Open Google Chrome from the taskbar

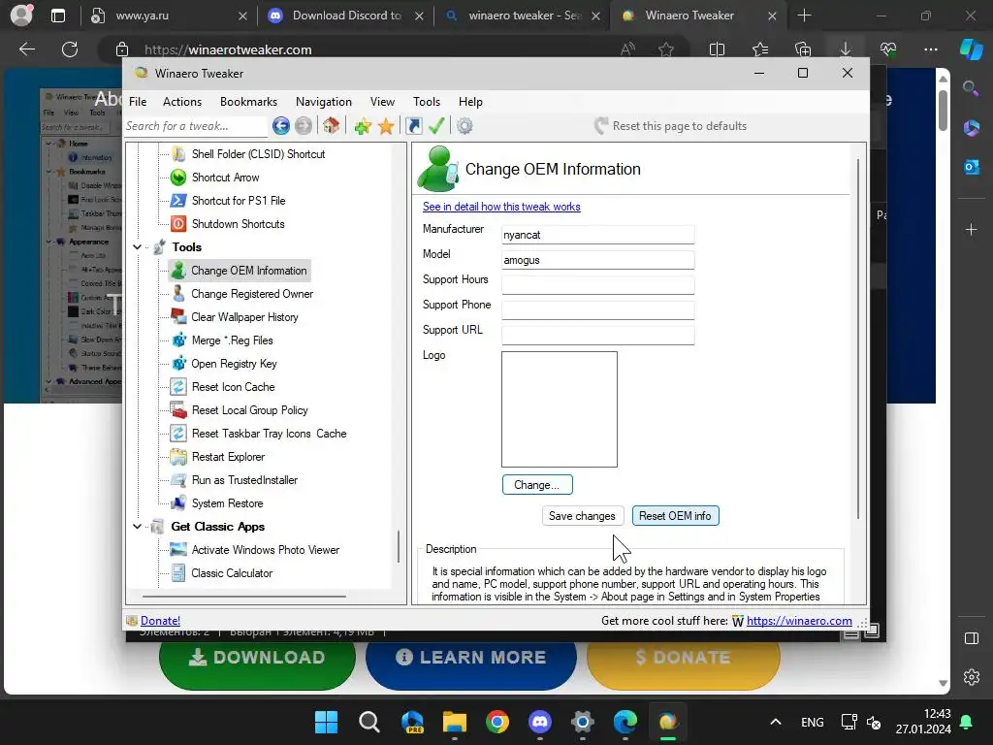click(497, 722)
